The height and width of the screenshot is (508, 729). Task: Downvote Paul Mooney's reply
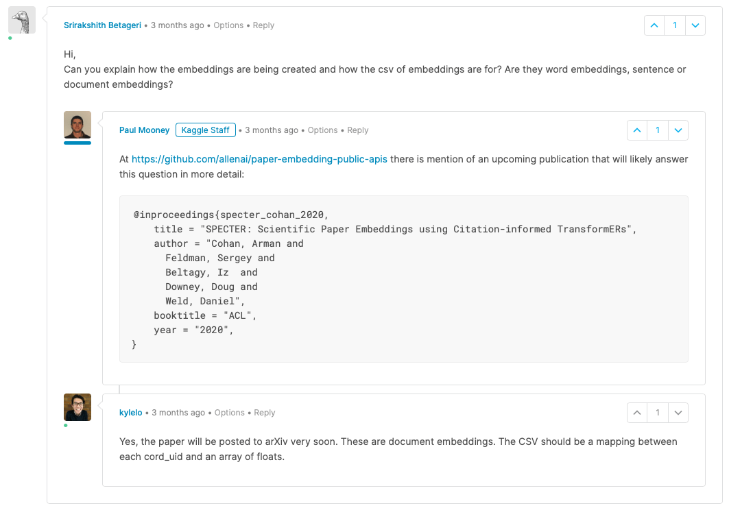pos(678,130)
